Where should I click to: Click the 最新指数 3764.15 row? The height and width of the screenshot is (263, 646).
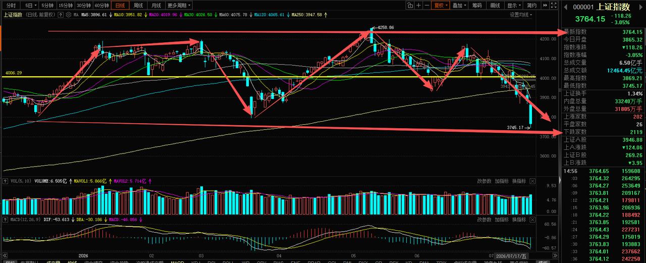[x=603, y=32]
